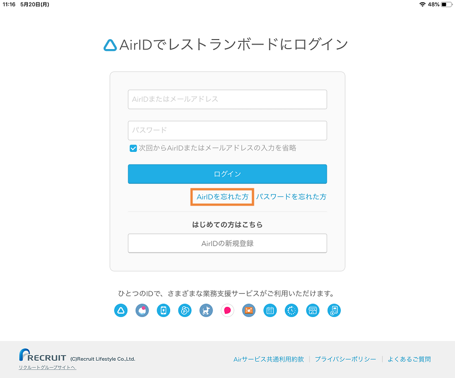Click the ひとつのIDで、さまざまな業務支援サービス description text

tap(226, 293)
